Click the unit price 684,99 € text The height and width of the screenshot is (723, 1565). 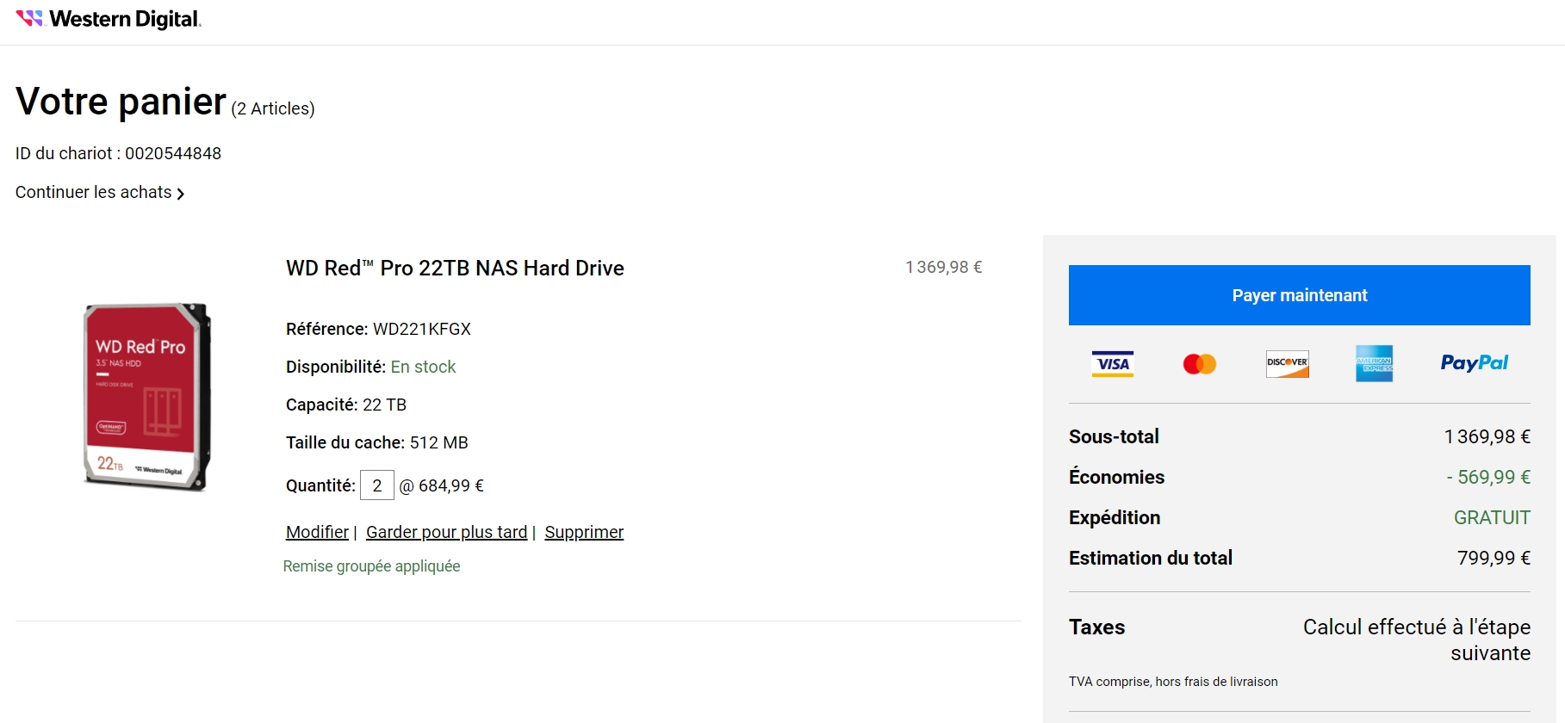click(451, 485)
